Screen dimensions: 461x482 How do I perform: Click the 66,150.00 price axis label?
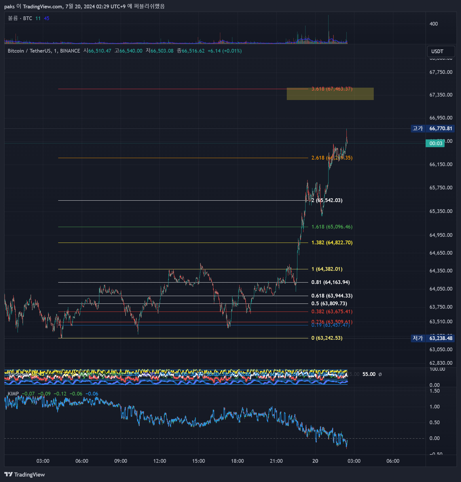pos(441,164)
